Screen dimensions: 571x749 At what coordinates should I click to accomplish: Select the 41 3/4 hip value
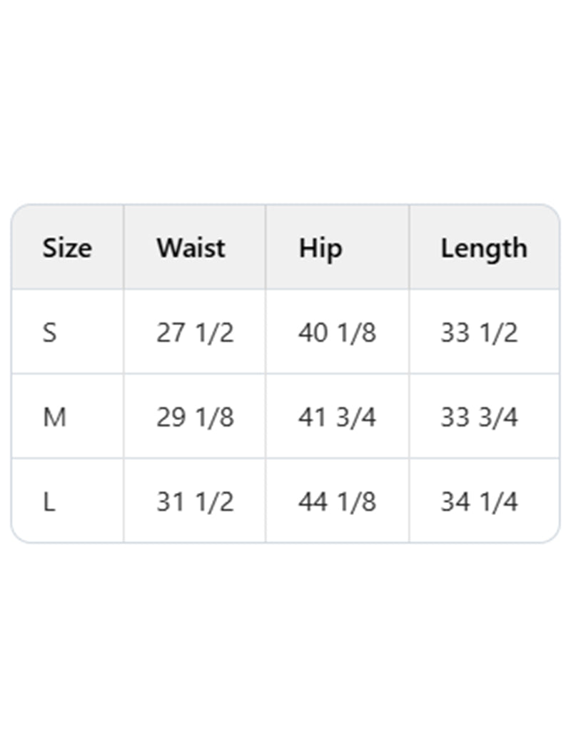point(337,417)
